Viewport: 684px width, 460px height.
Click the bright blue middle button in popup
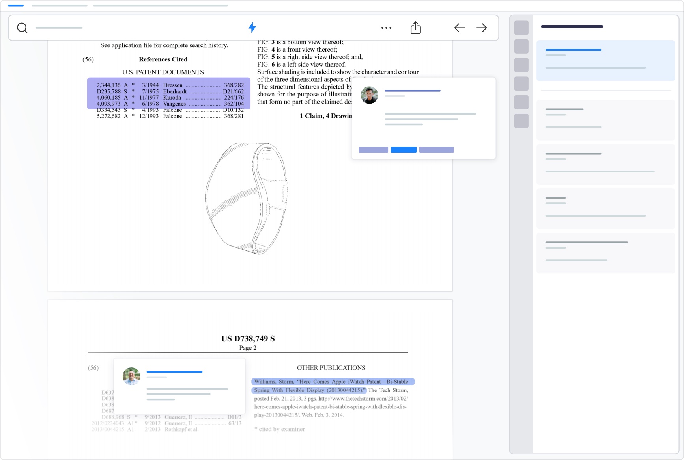pos(404,150)
